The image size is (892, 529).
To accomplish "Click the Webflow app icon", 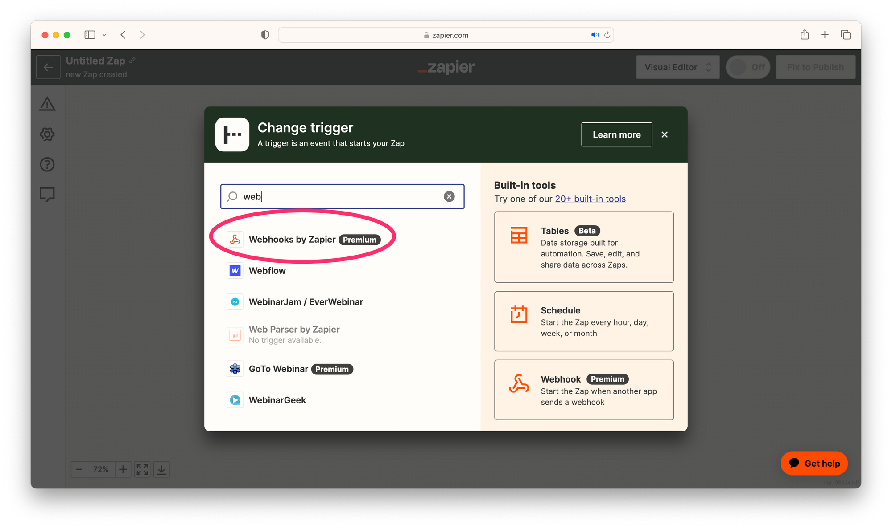I will coord(235,271).
